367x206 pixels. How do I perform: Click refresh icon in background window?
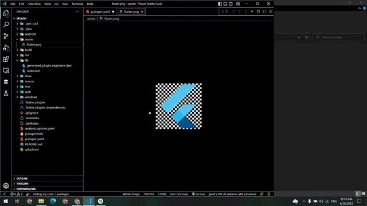coord(307,37)
